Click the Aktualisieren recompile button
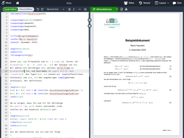This screenshot has height=138, width=184. [102, 9]
